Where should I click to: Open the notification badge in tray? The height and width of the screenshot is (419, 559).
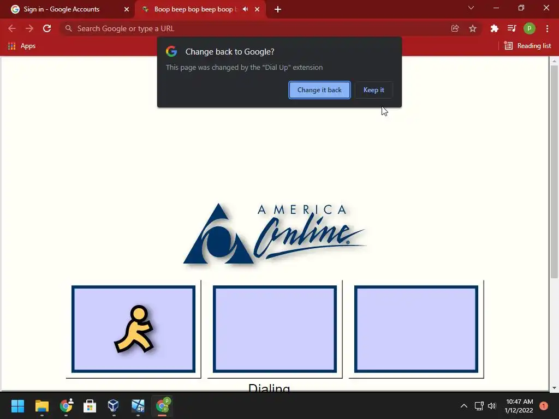544,406
